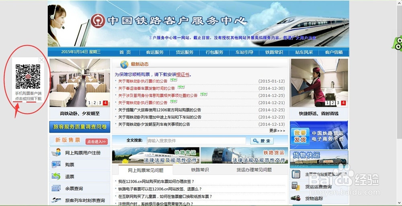Open 关于提醒广大旅客使用12306官方网站购票的公告
Image resolution: width=402 pixels, height=206 pixels.
tap(160, 110)
